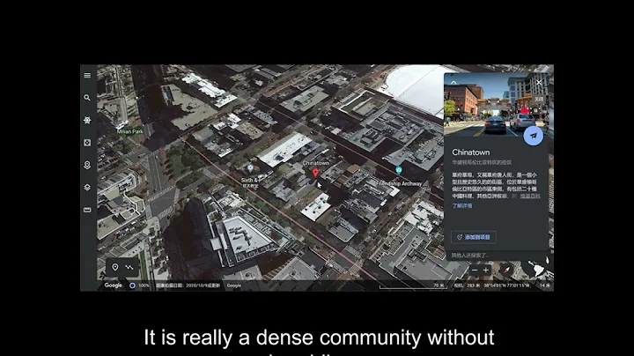Image resolution: width=634 pixels, height=356 pixels.
Task: Click the Milian Park map label
Action: tap(129, 131)
